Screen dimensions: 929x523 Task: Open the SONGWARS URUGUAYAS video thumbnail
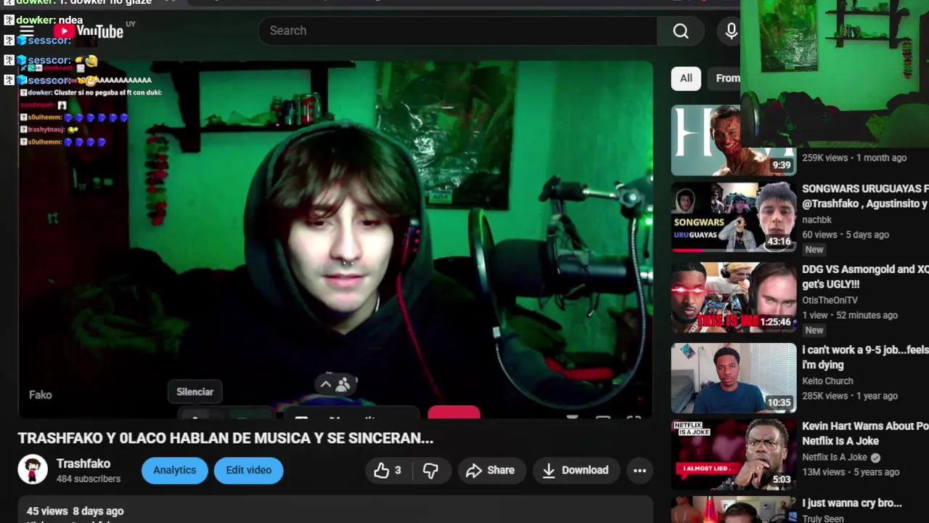(x=733, y=216)
